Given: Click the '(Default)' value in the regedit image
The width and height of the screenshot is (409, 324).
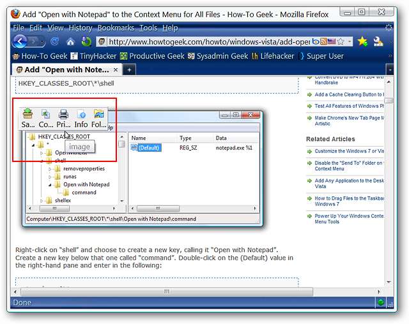Looking at the screenshot, I should coord(148,148).
